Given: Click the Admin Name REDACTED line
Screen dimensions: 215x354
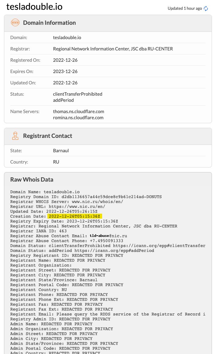Looking at the screenshot, I should pyautogui.click(x=51, y=324).
